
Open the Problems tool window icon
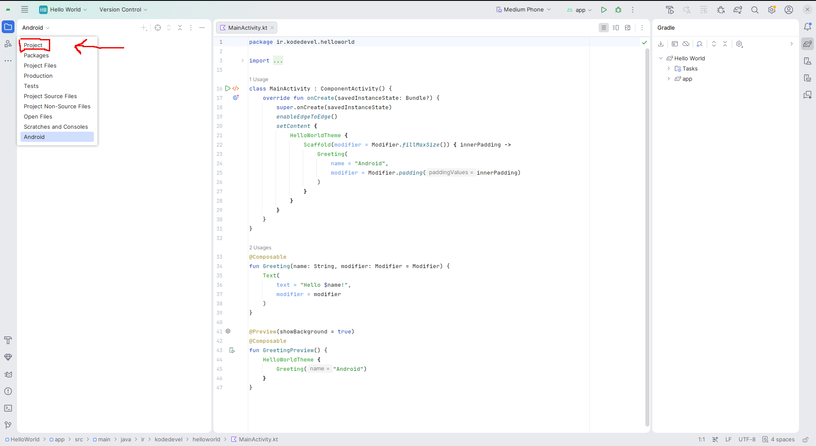coord(8,391)
